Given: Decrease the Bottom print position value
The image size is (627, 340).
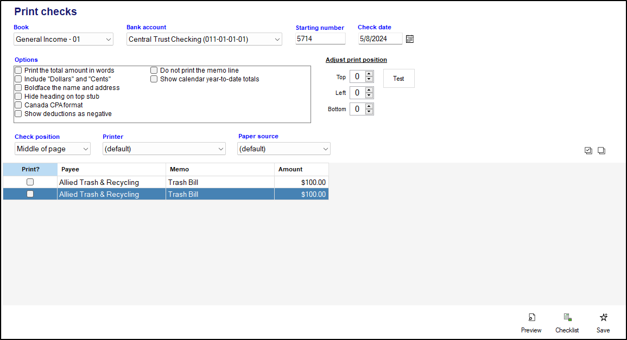Looking at the screenshot, I should click(369, 112).
